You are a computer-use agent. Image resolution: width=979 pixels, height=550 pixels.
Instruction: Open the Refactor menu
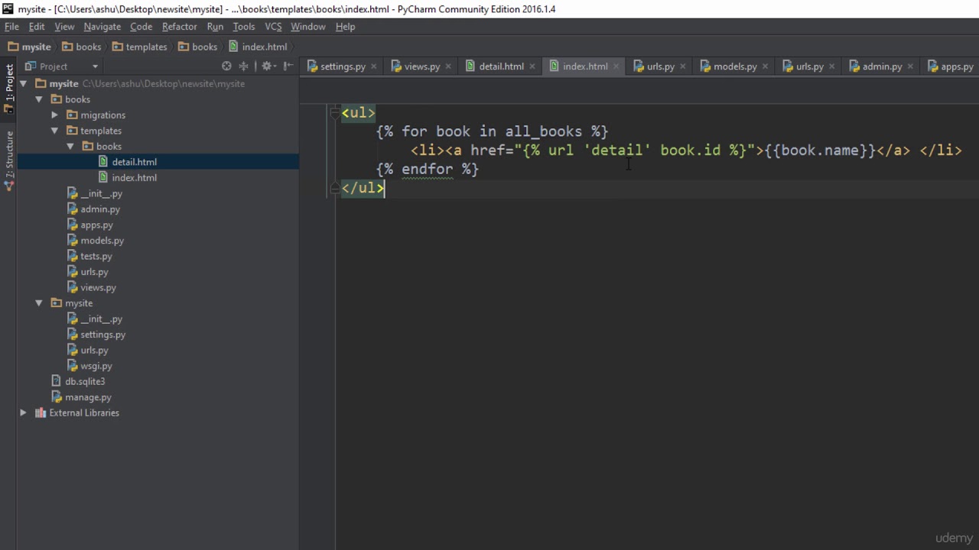click(x=179, y=26)
